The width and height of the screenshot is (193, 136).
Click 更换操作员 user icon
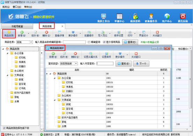(x=151, y=16)
